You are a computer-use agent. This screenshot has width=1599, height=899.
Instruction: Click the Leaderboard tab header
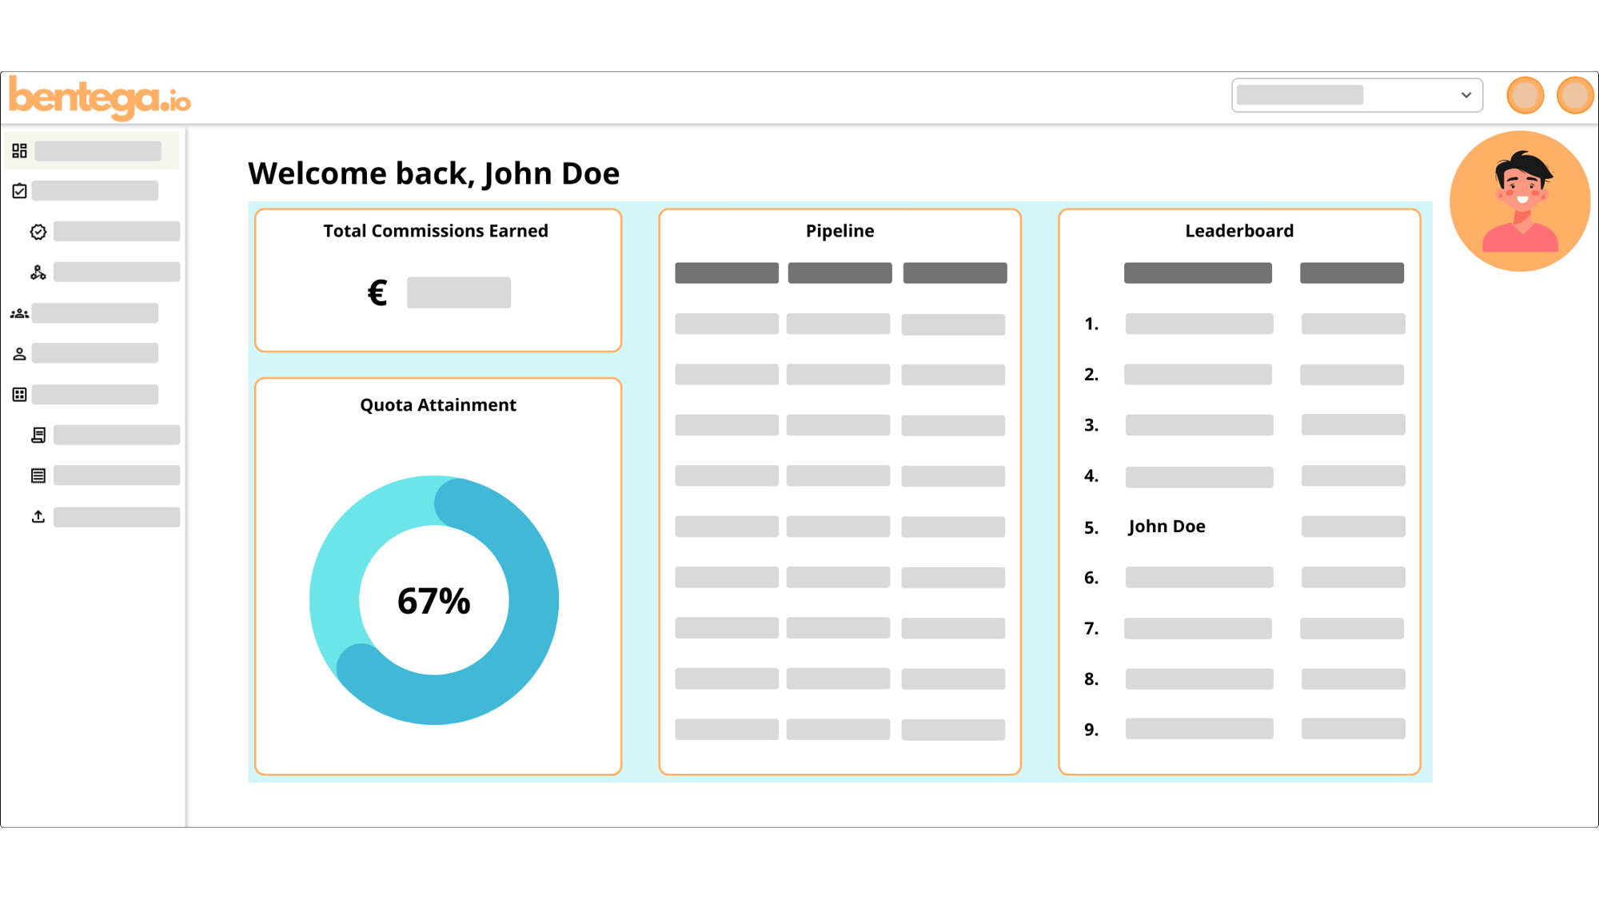coord(1238,230)
